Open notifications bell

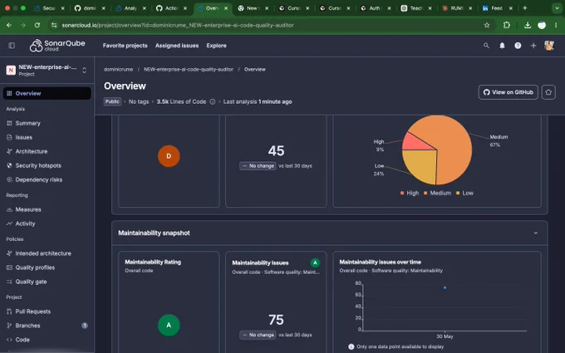[502, 46]
